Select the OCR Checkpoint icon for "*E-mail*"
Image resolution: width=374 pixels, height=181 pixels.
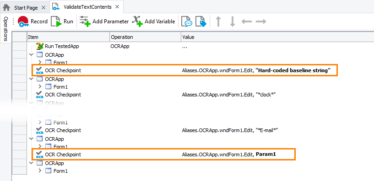pyautogui.click(x=39, y=130)
